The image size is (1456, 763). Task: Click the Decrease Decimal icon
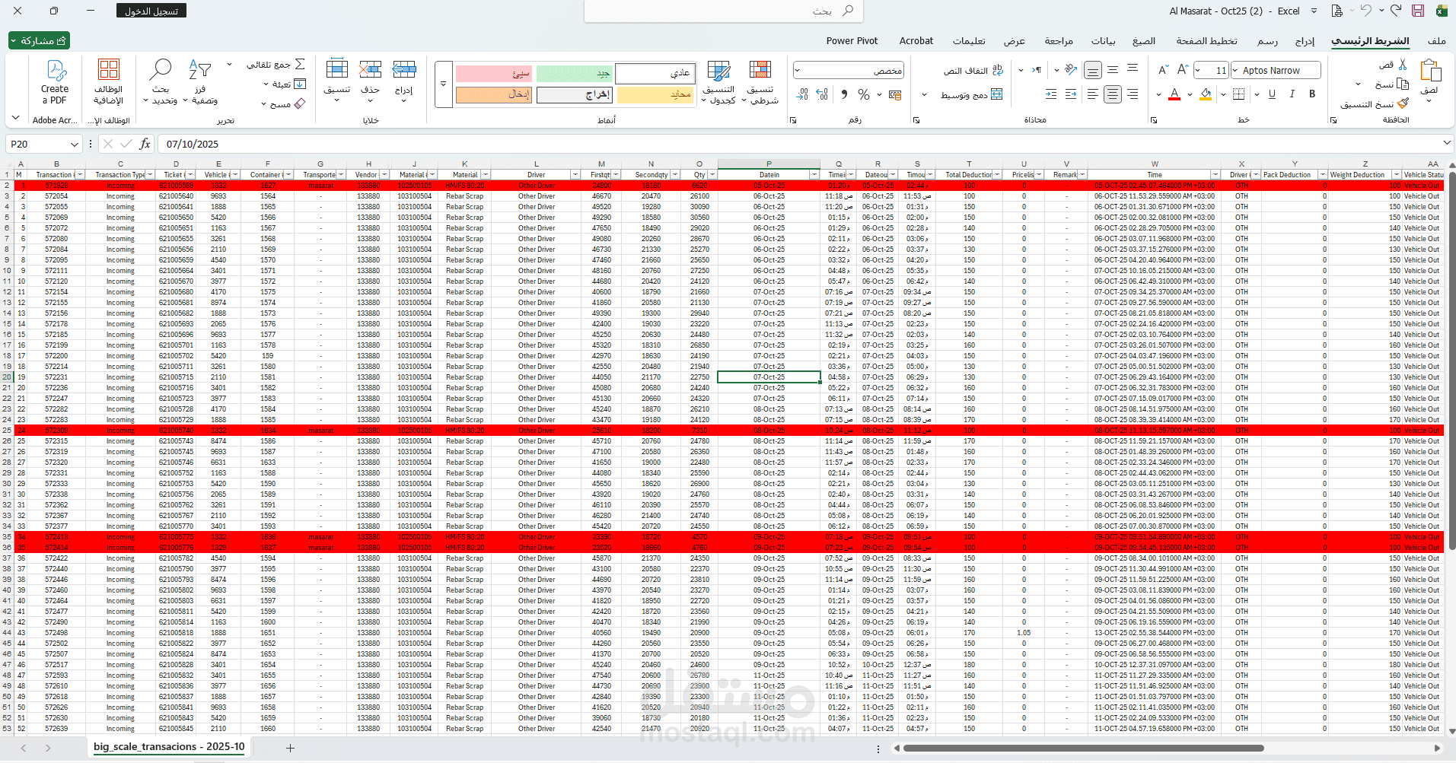(803, 94)
